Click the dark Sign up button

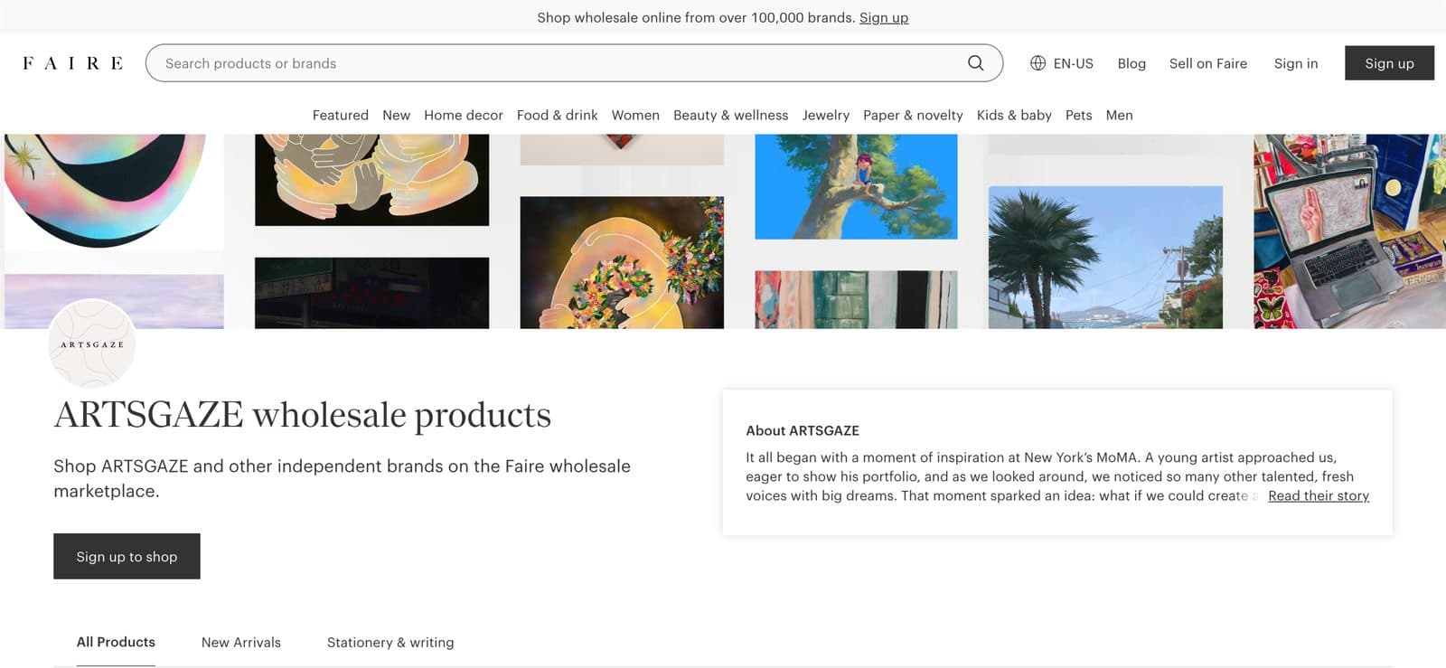tap(1389, 63)
